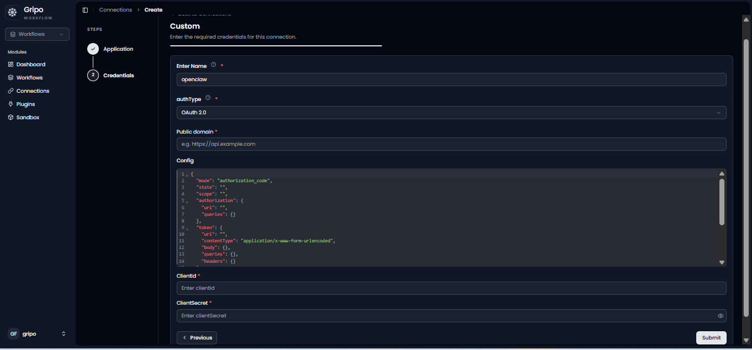Click the page scrollbar up arrow
The width and height of the screenshot is (752, 350).
coord(746,19)
